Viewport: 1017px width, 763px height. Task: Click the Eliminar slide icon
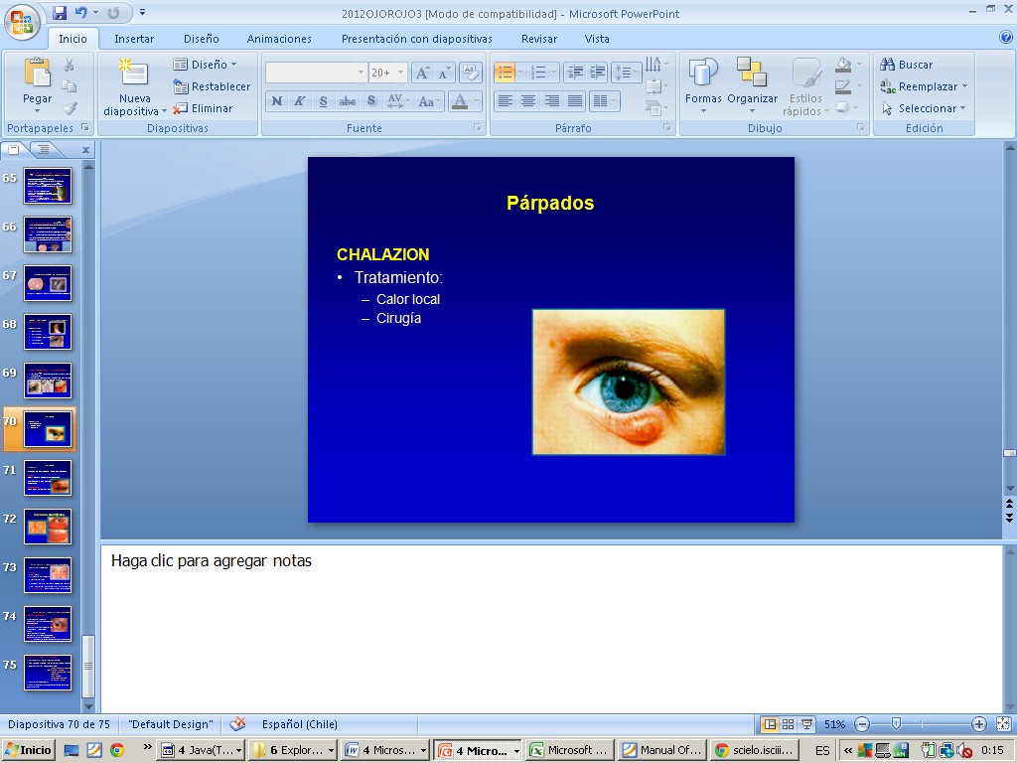coord(204,108)
